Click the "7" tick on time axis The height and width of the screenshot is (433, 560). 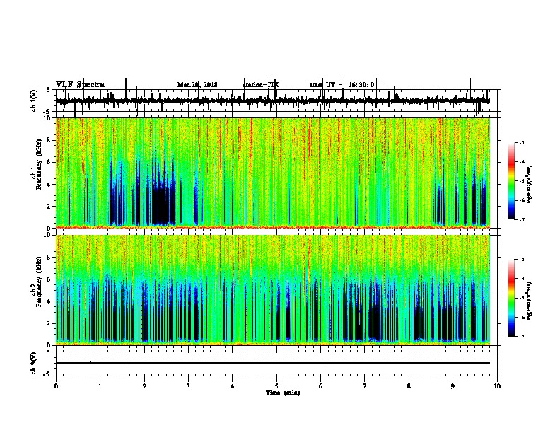click(365, 386)
